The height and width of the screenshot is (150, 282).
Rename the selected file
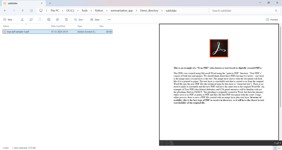pyautogui.click(x=49, y=20)
